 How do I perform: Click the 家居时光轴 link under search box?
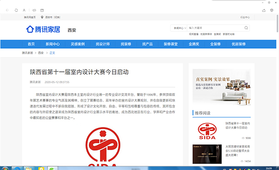(229, 34)
